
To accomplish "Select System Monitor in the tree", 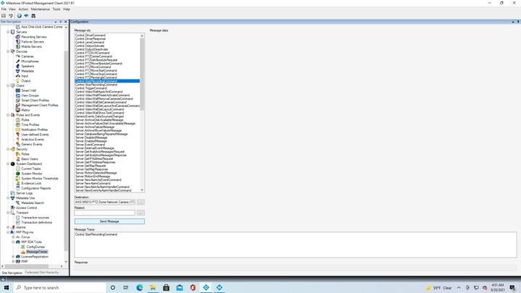I will (x=31, y=174).
